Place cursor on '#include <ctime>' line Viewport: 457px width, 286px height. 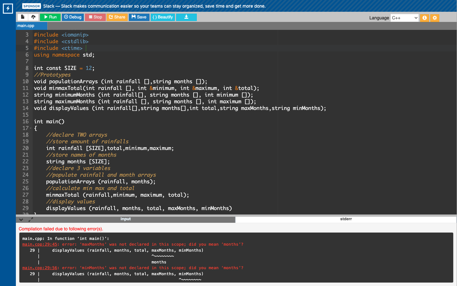[x=58, y=48]
